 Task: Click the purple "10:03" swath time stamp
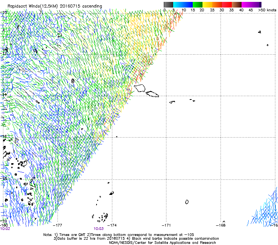point(98,229)
